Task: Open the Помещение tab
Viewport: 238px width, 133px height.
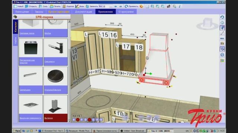Action: click(22, 11)
